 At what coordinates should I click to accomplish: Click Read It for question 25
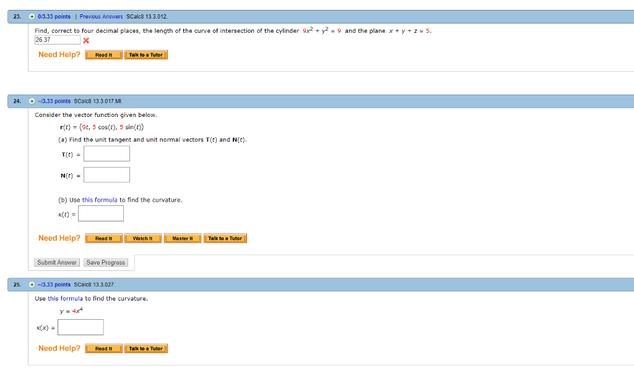coord(103,348)
